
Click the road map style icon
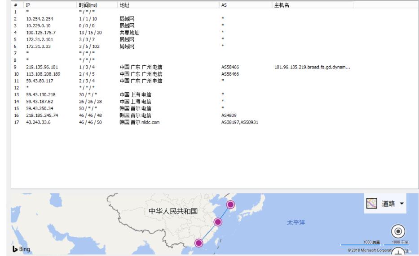pyautogui.click(x=371, y=204)
